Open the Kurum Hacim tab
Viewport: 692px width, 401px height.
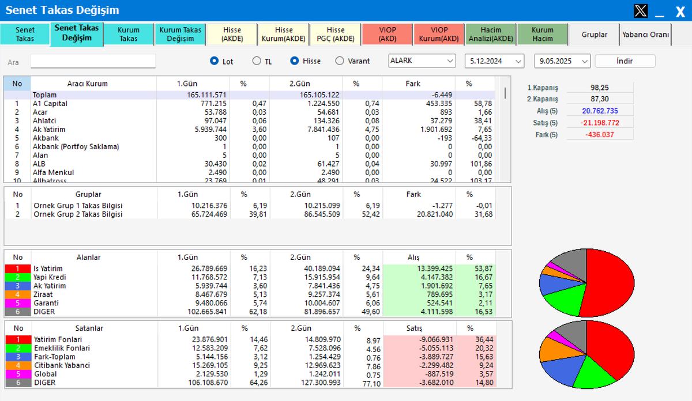click(542, 34)
